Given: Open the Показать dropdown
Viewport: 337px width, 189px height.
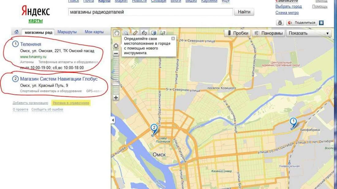Looking at the screenshot, I should [309, 33].
